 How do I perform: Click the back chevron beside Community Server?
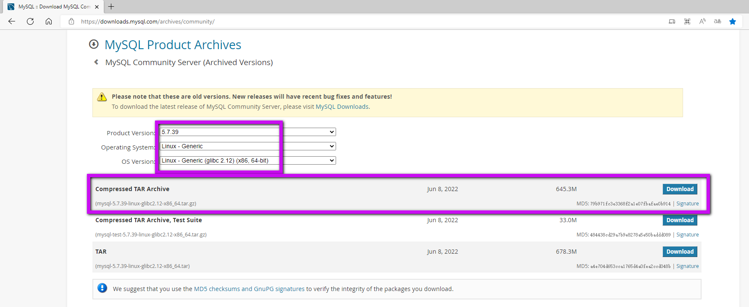coord(96,62)
